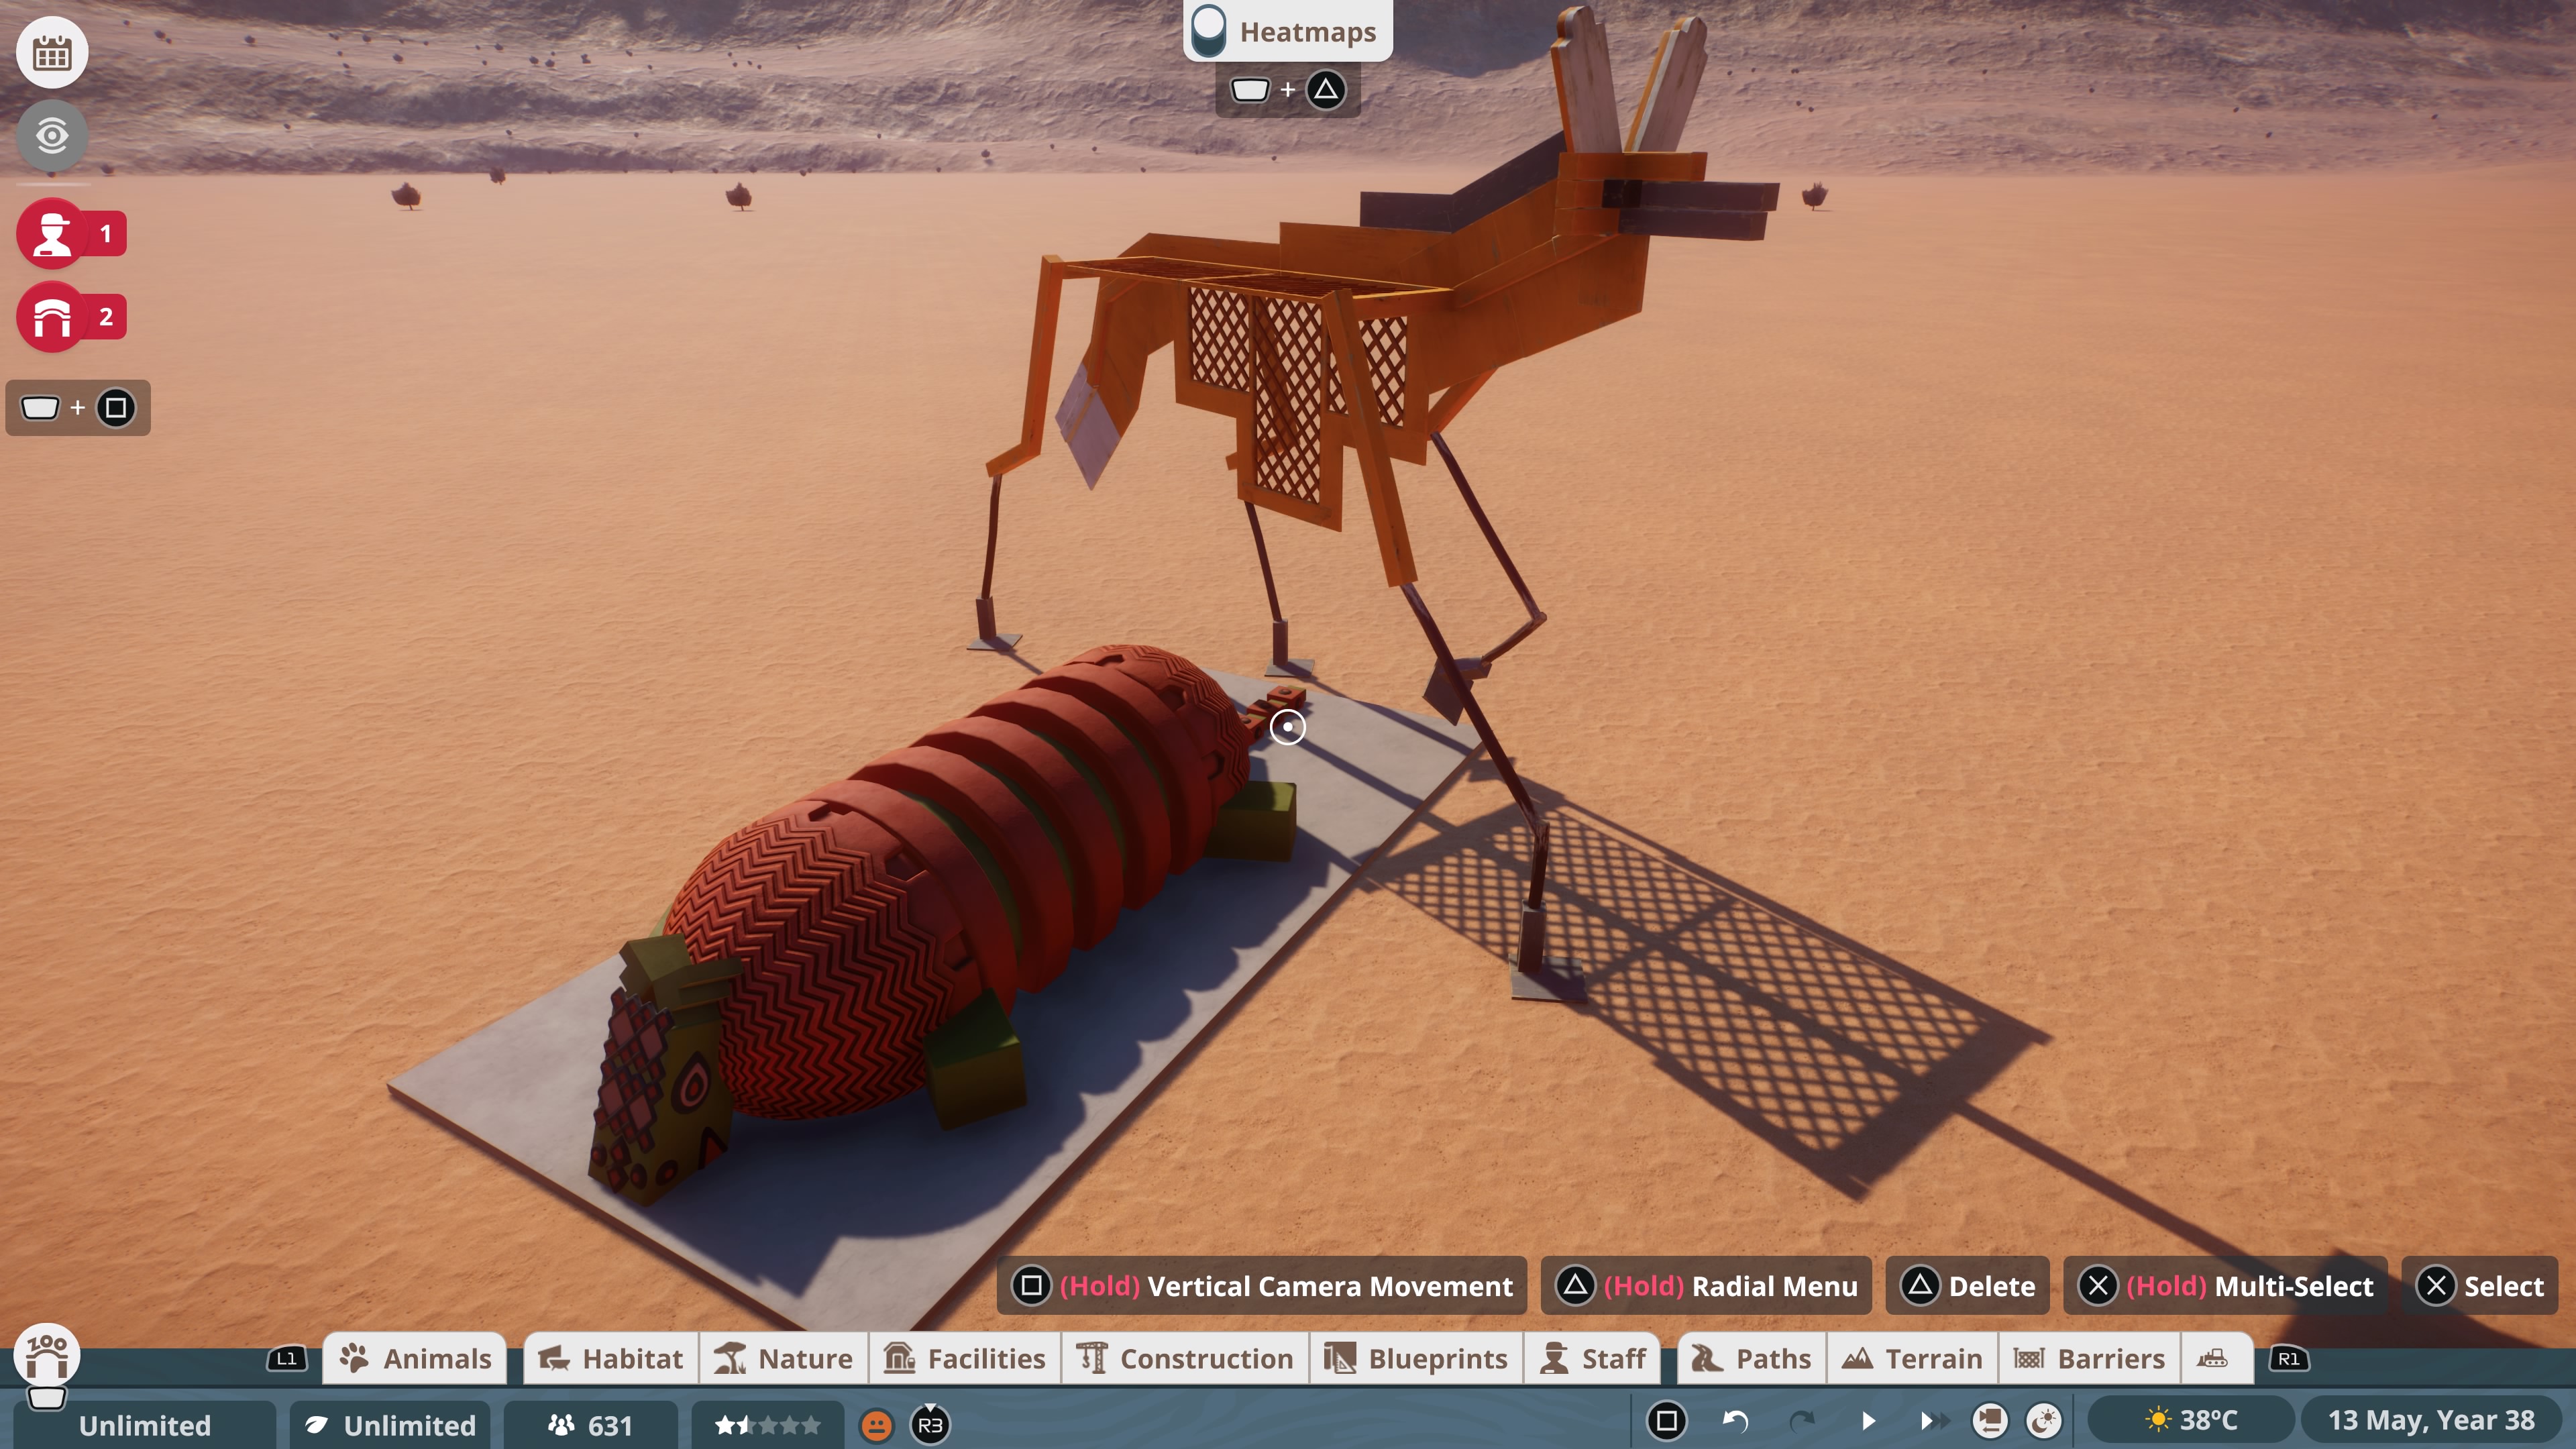This screenshot has width=2576, height=1449.
Task: Click the touchpad plus triangle Heatmaps shortcut
Action: click(1288, 90)
